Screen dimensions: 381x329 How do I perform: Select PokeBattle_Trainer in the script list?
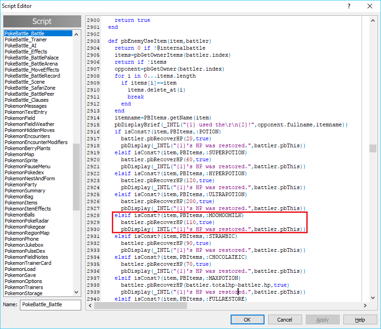coord(26,39)
